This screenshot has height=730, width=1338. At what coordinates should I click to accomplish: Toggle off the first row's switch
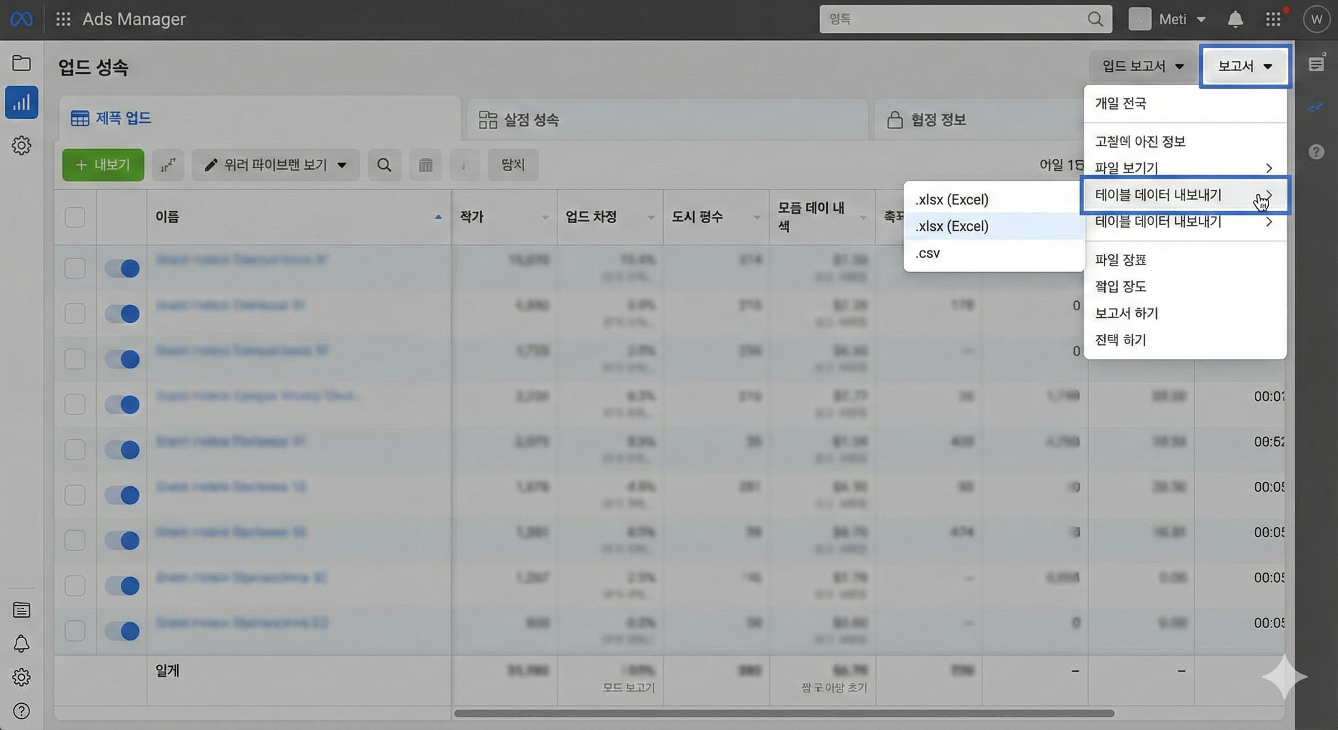coord(122,269)
